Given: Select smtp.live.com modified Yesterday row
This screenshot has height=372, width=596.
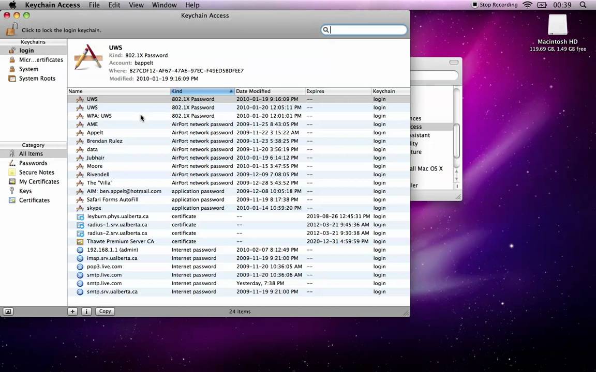Looking at the screenshot, I should (x=239, y=283).
